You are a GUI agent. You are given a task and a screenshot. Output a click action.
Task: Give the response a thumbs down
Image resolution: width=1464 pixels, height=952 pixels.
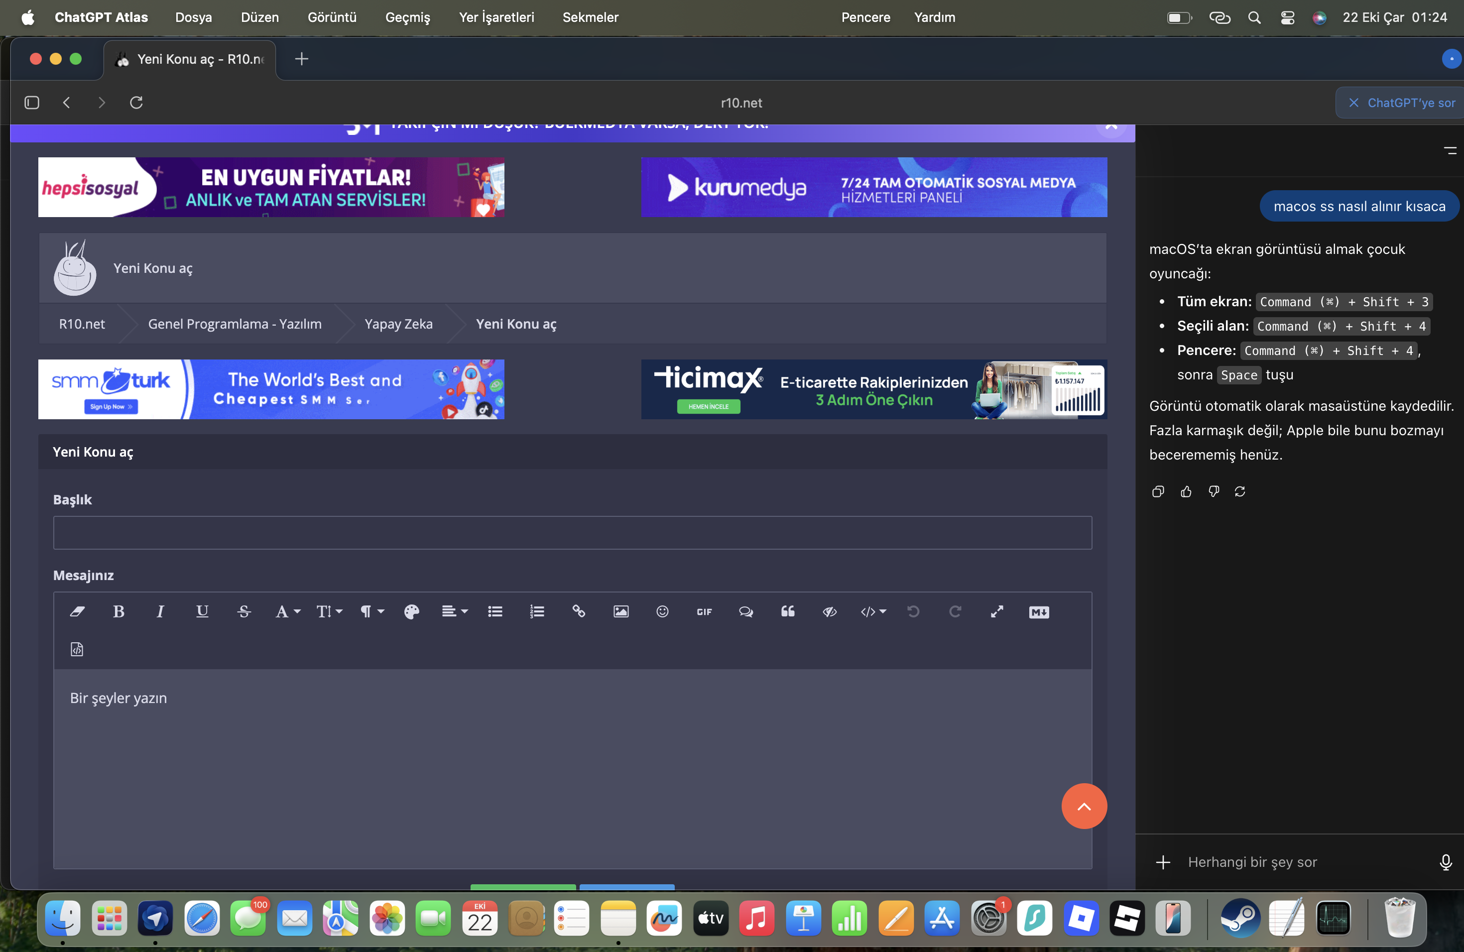pyautogui.click(x=1214, y=491)
